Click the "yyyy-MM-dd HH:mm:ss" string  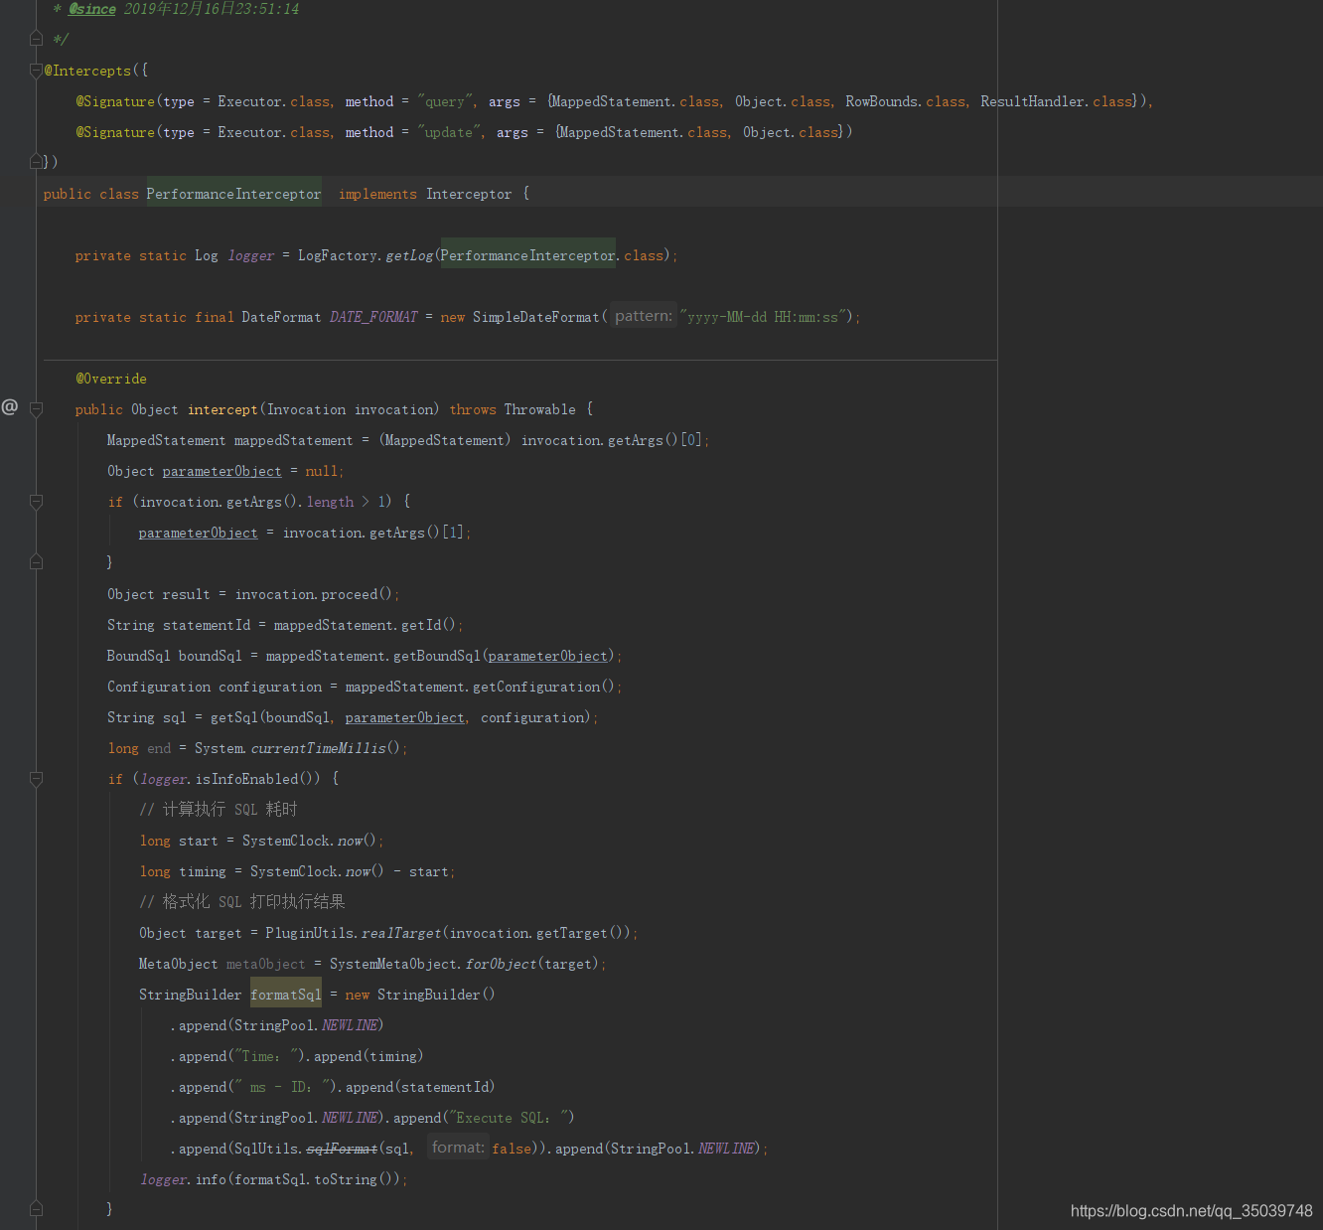[763, 317]
